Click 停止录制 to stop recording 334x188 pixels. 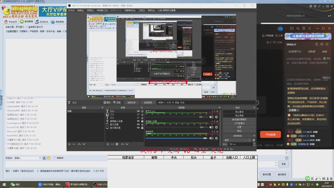239,116
